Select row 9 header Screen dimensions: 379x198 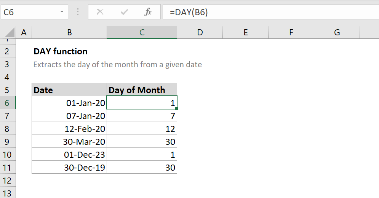[x=8, y=142]
